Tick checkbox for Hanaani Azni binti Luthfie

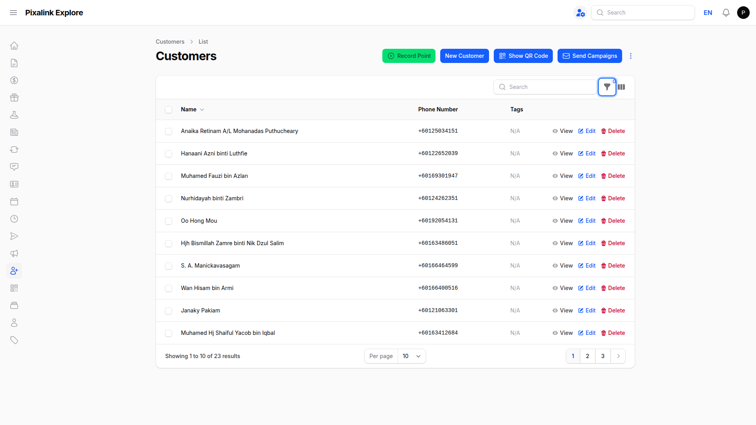169,154
